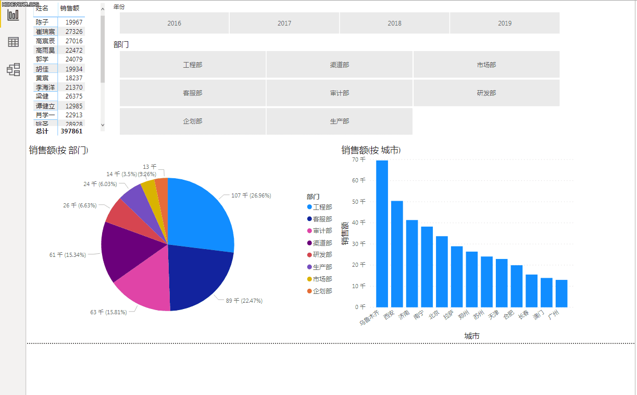637x395 pixels.
Task: Click the 西安 bar in city chart
Action: tap(397, 254)
